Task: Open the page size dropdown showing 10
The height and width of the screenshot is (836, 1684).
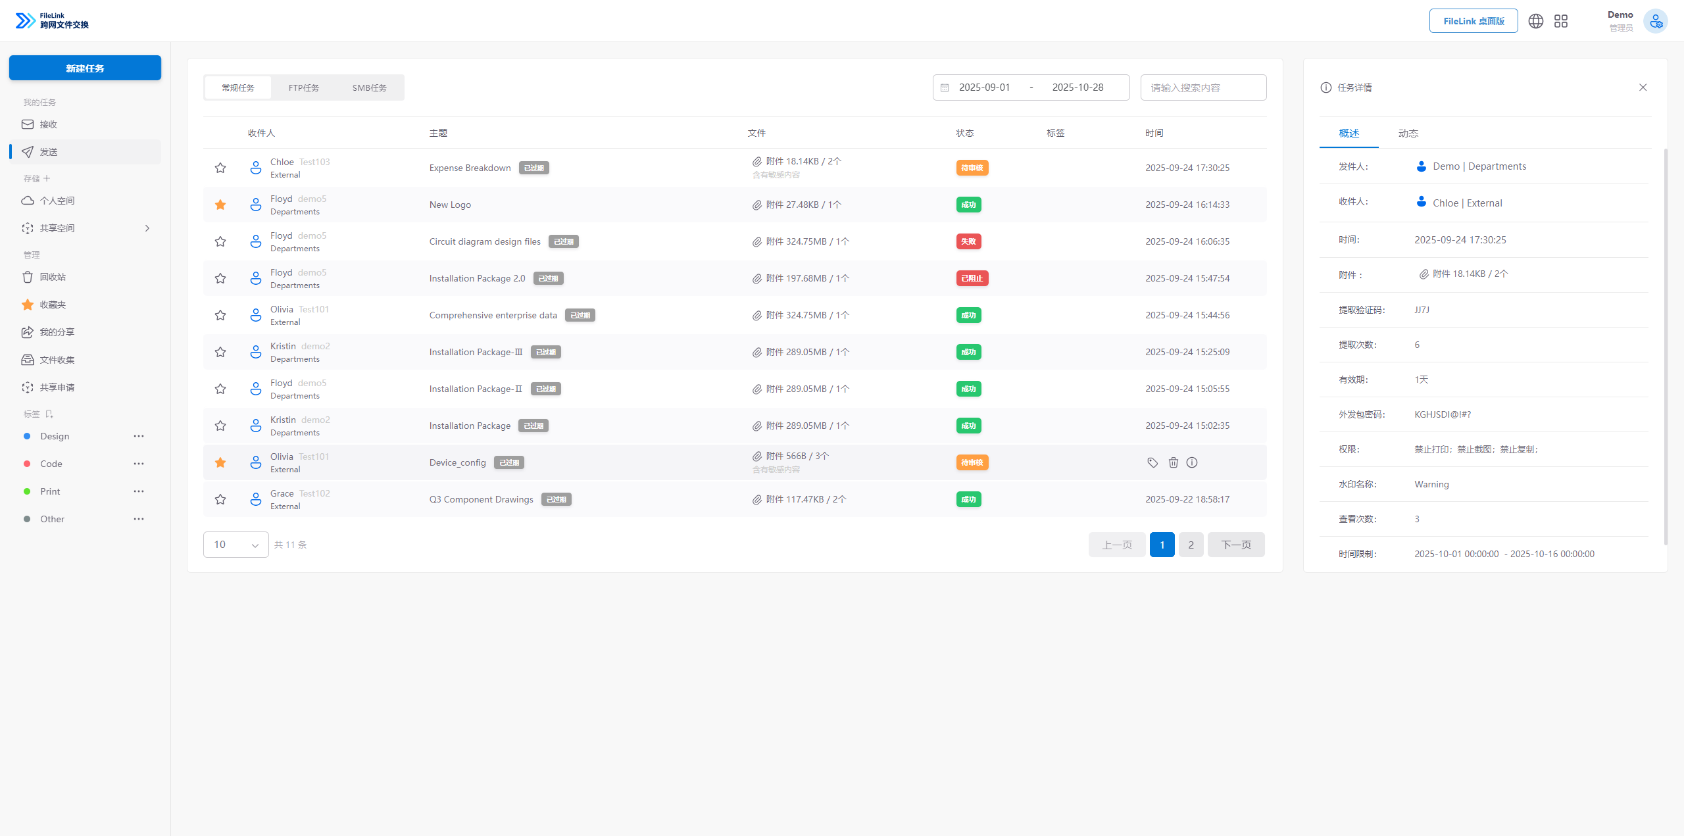Action: [x=235, y=545]
